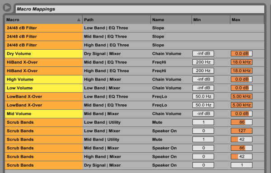Click Min 200 Hz for High Band FreqHi
The height and width of the screenshot is (173, 271).
[203, 70]
